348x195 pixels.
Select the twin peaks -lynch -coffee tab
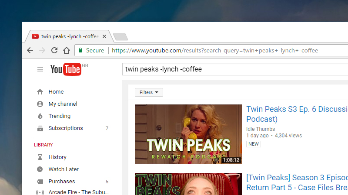point(70,36)
